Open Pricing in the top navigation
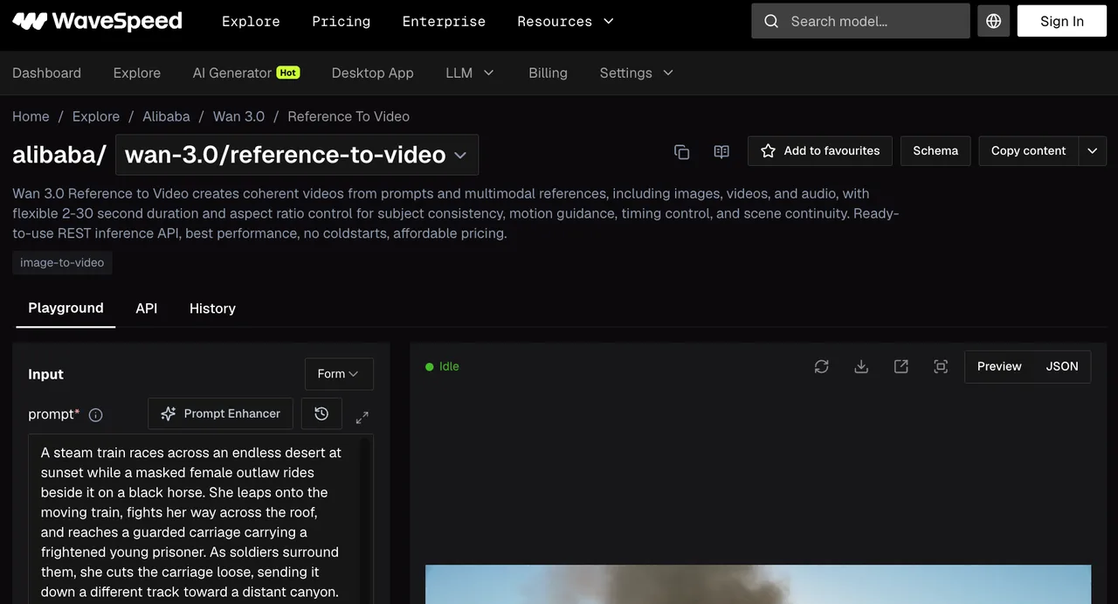The height and width of the screenshot is (604, 1118). tap(341, 21)
